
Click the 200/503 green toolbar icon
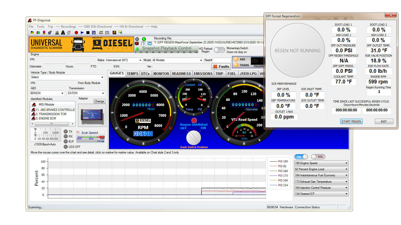click(x=101, y=32)
